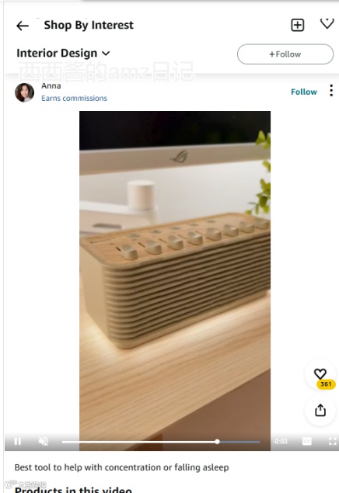
Task: Click the Interior Design heading text
Action: pos(57,53)
